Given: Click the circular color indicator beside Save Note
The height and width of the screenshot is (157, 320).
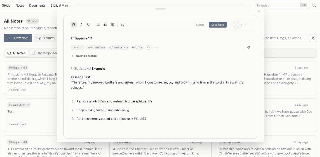Looking at the screenshot, I should click(x=237, y=25).
